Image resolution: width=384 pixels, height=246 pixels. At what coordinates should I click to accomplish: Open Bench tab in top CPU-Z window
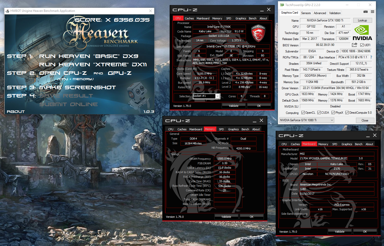pos(252,18)
